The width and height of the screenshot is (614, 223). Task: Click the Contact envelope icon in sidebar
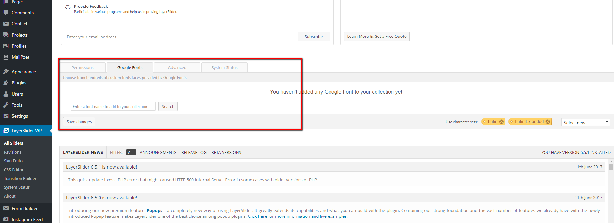(x=6, y=24)
